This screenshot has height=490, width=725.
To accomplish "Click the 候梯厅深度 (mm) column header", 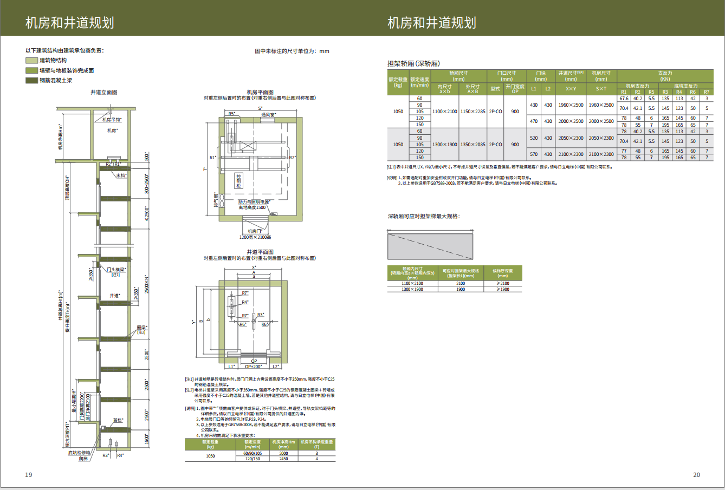I will click(502, 273).
